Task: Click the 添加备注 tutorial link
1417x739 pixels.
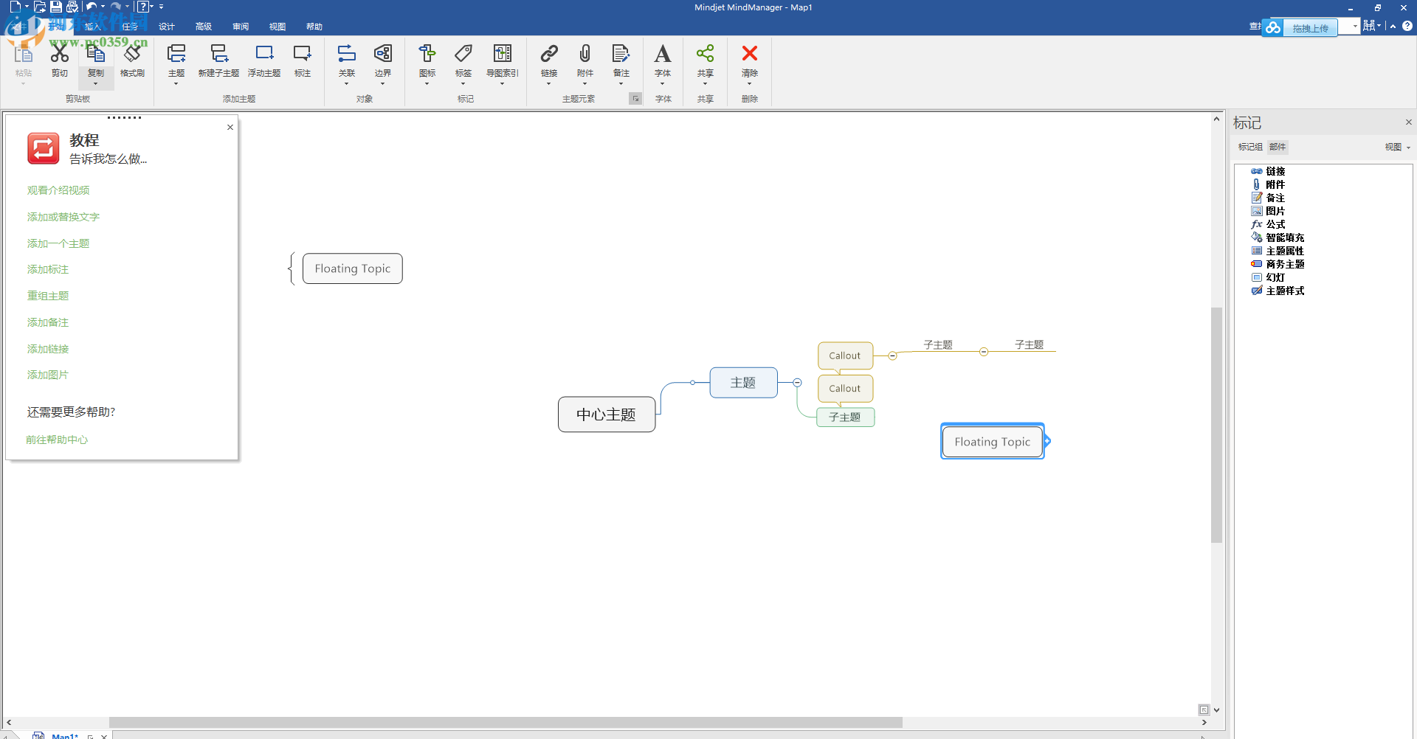Action: tap(47, 322)
